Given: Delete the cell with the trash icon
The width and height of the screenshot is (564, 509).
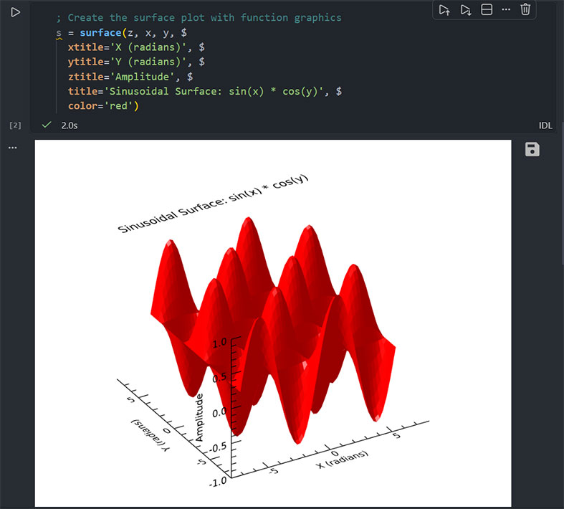Looking at the screenshot, I should [x=525, y=9].
